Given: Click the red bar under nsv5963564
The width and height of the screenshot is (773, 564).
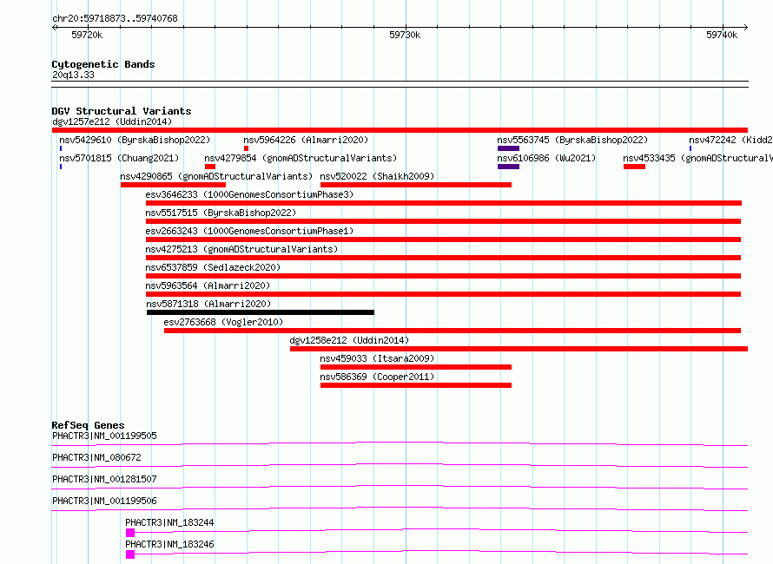Looking at the screenshot, I should pos(443,294).
